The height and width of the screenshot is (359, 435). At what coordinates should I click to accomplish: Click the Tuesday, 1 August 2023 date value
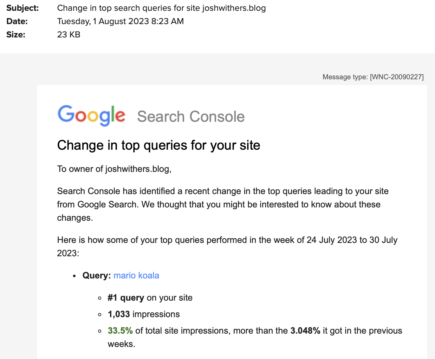[x=120, y=21]
